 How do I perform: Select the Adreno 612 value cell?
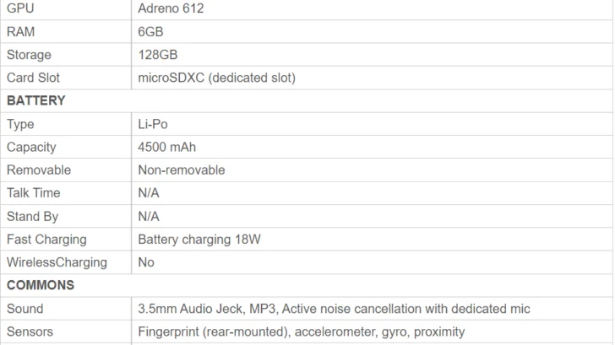pos(372,8)
